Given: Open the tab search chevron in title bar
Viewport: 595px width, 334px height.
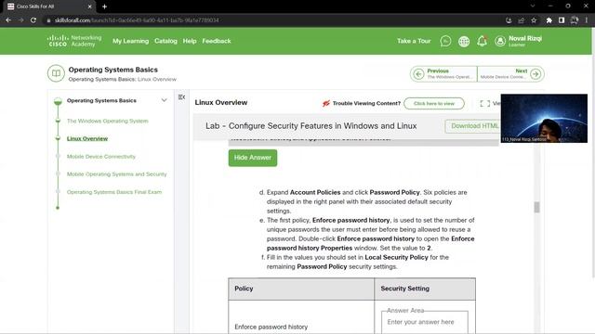Looking at the screenshot, I should [x=533, y=6].
